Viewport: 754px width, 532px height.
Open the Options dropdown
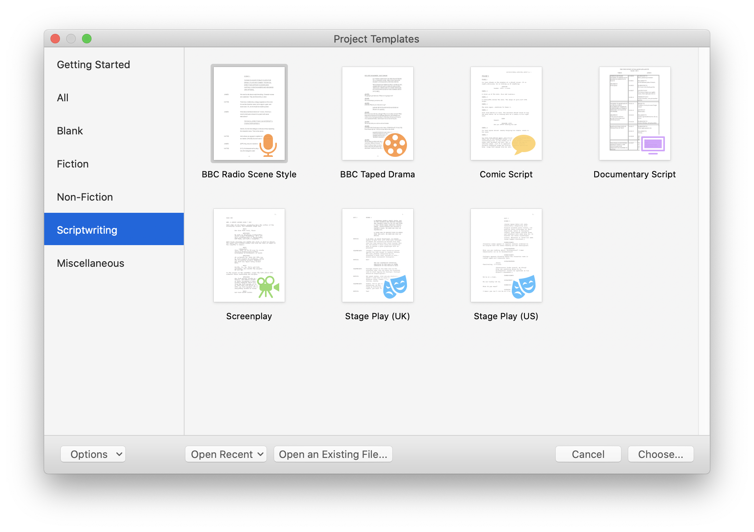click(93, 454)
